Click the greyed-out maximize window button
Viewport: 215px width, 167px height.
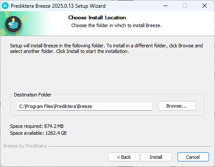[185, 6]
